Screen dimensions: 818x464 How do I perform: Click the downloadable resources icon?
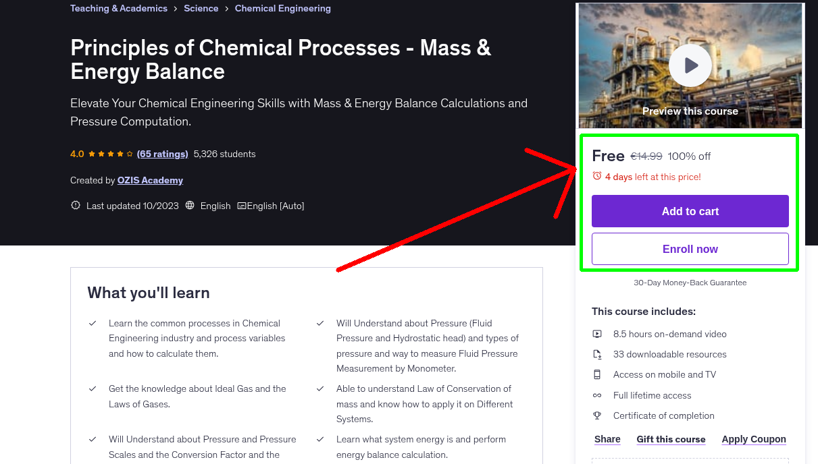coord(597,354)
